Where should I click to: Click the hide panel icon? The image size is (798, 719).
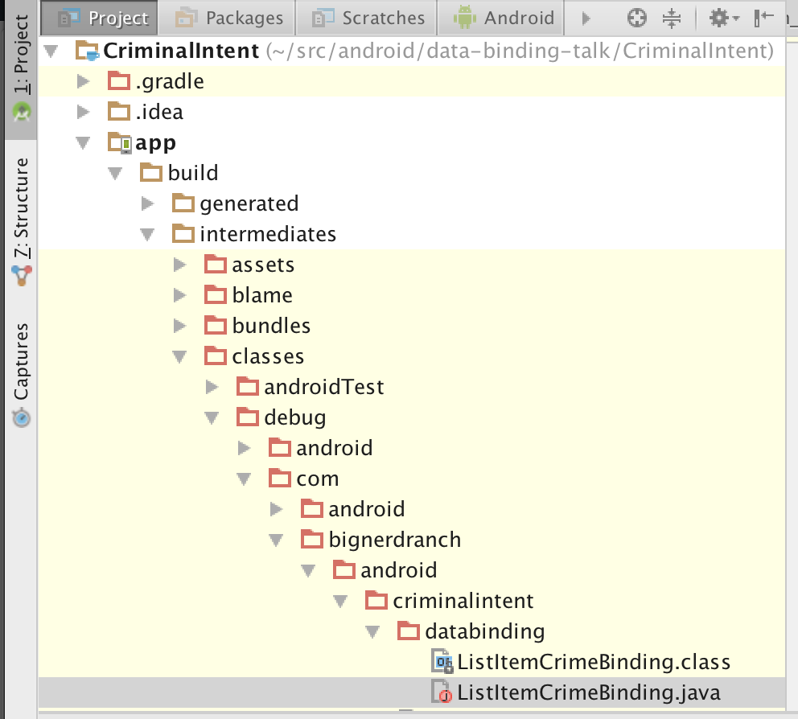pyautogui.click(x=763, y=18)
